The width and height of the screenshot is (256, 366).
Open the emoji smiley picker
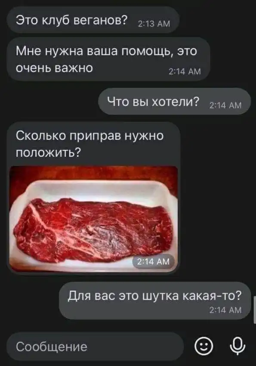click(x=204, y=347)
